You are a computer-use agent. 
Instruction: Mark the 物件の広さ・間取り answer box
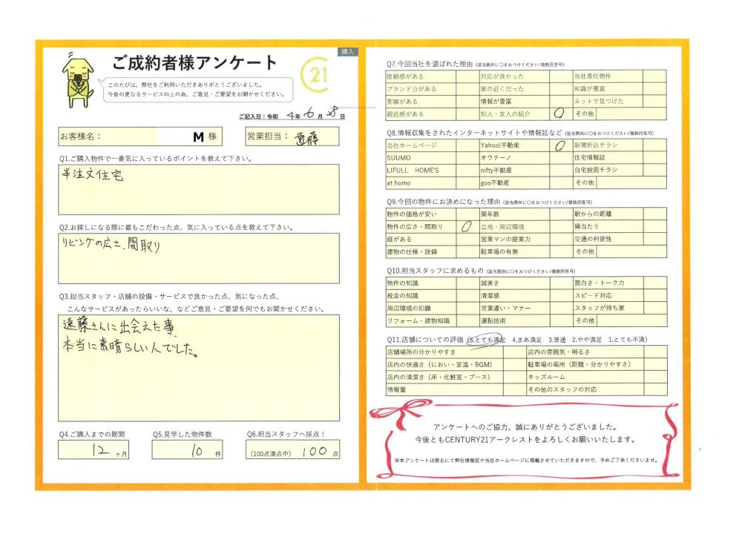pyautogui.click(x=467, y=226)
